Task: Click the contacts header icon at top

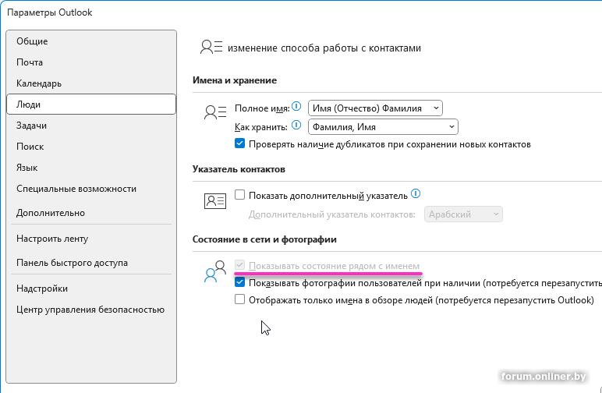Action: [211, 48]
